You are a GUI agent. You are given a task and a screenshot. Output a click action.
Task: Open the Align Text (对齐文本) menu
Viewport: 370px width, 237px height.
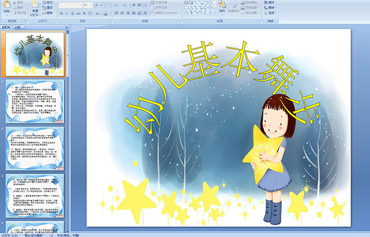pos(160,7)
